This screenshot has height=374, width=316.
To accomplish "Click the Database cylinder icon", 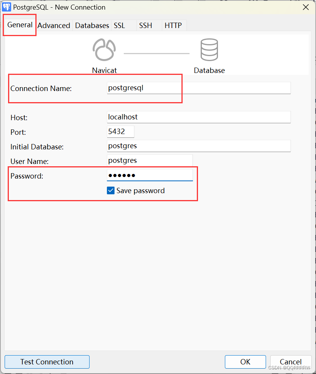I will 209,50.
